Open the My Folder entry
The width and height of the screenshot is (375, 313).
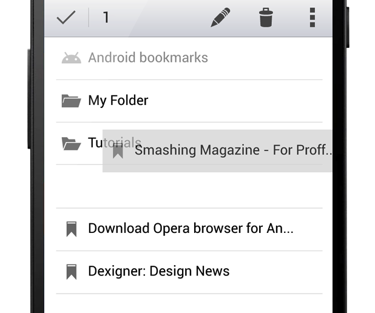pos(118,101)
